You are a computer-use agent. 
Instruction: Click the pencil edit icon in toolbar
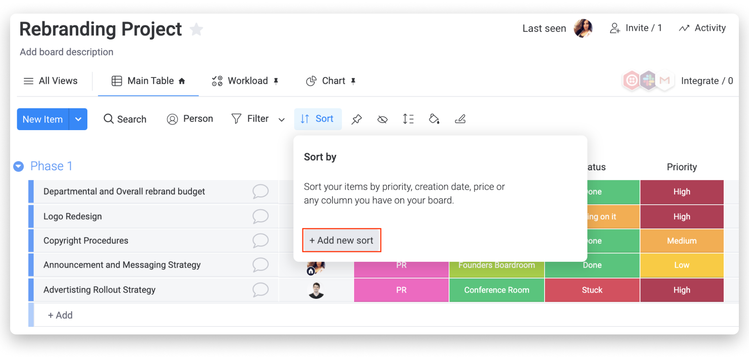460,119
